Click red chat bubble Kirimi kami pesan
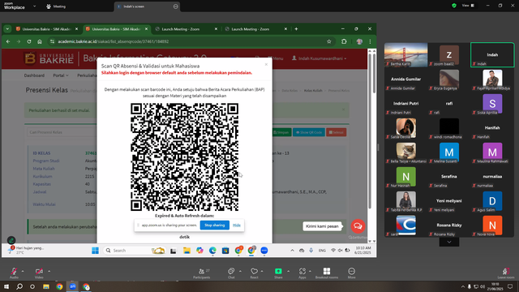The width and height of the screenshot is (519, 292). click(x=358, y=226)
